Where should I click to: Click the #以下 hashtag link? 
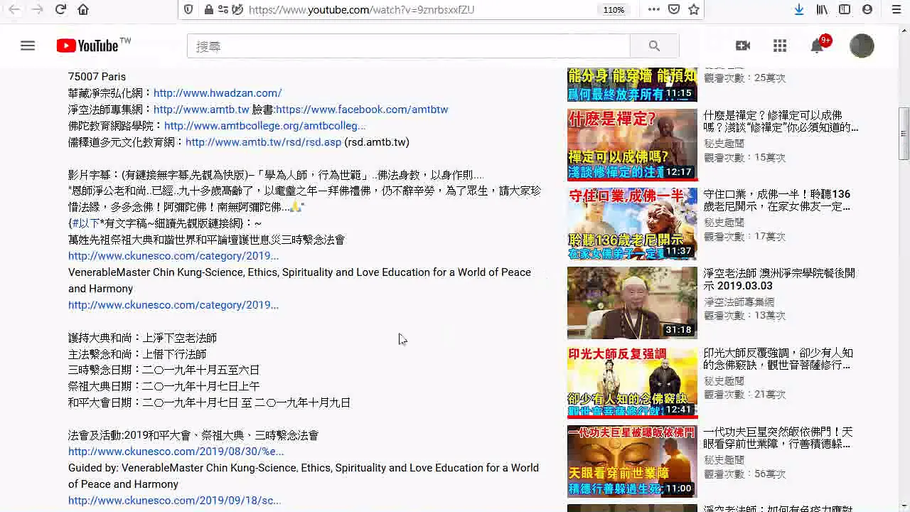[x=85, y=223]
